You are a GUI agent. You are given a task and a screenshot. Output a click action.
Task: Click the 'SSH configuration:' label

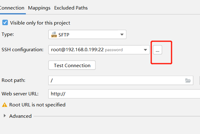click(22, 50)
